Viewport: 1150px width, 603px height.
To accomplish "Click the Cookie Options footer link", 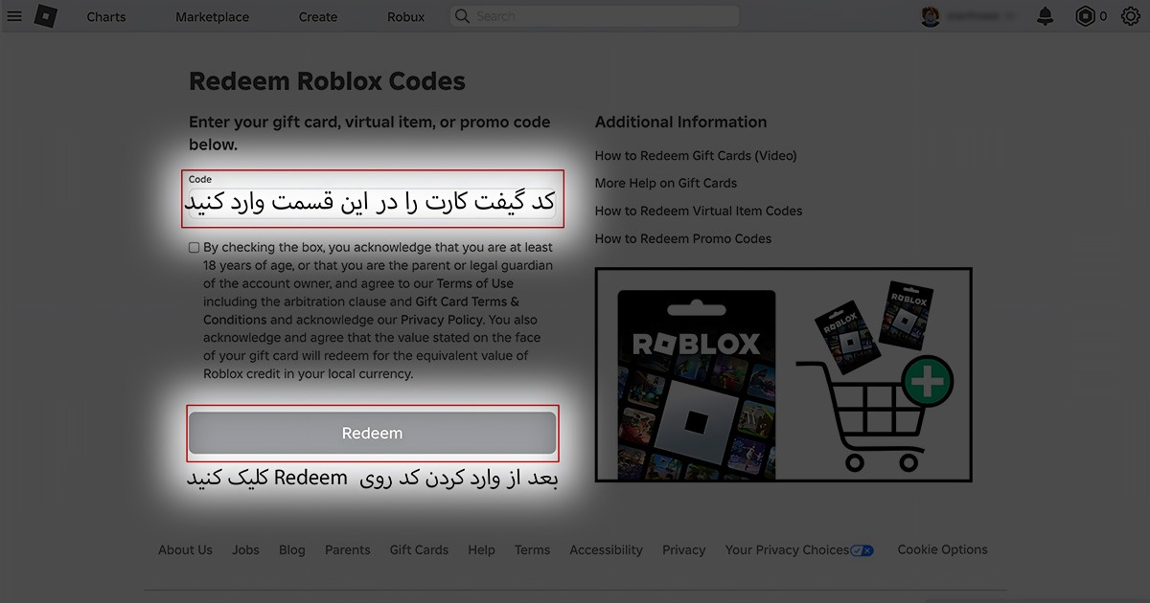I will click(x=942, y=549).
